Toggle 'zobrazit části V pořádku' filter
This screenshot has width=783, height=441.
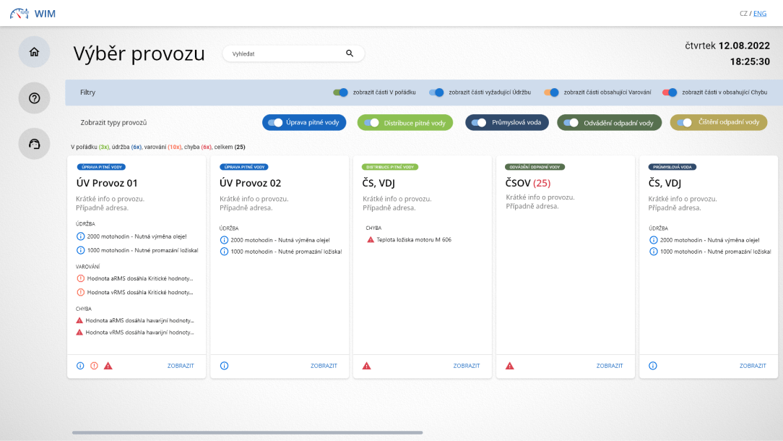click(340, 93)
